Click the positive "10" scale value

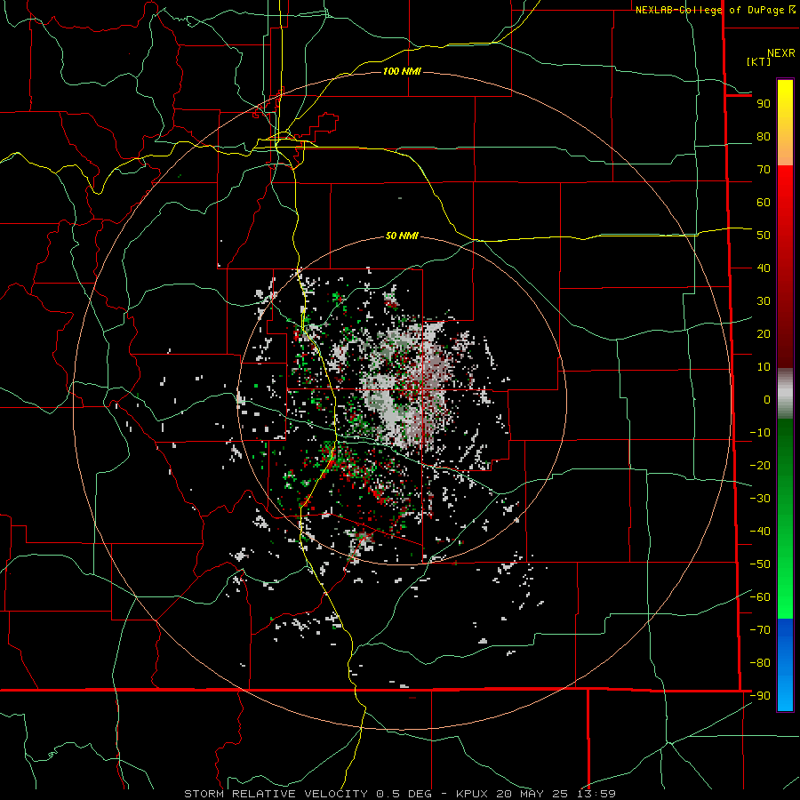764,367
